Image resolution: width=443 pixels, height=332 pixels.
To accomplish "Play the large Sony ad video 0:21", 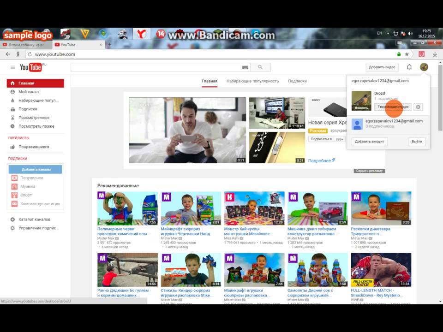I will tap(188, 130).
